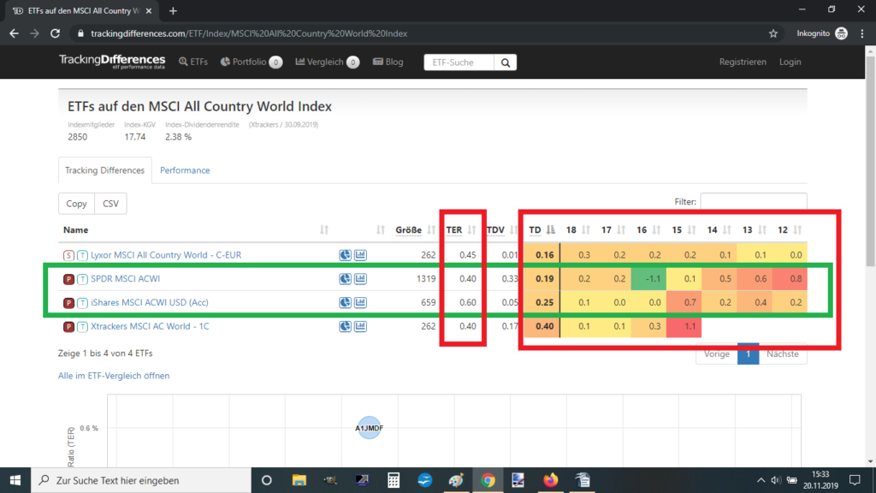Open the Incognito profile icon
This screenshot has height=493, width=876.
(842, 33)
